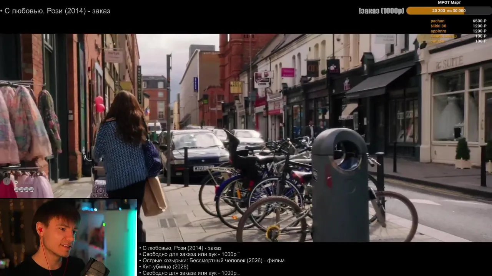Click donor name "appimm"

point(438,31)
